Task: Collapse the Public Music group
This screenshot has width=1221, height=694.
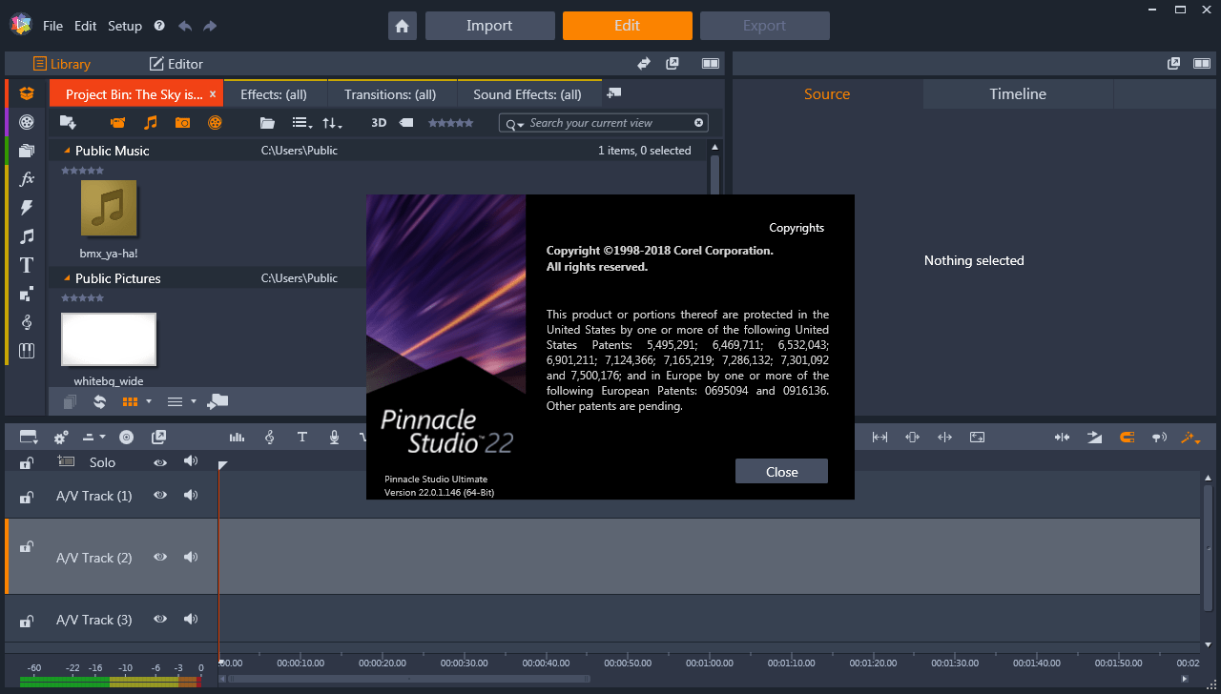Action: point(67,151)
